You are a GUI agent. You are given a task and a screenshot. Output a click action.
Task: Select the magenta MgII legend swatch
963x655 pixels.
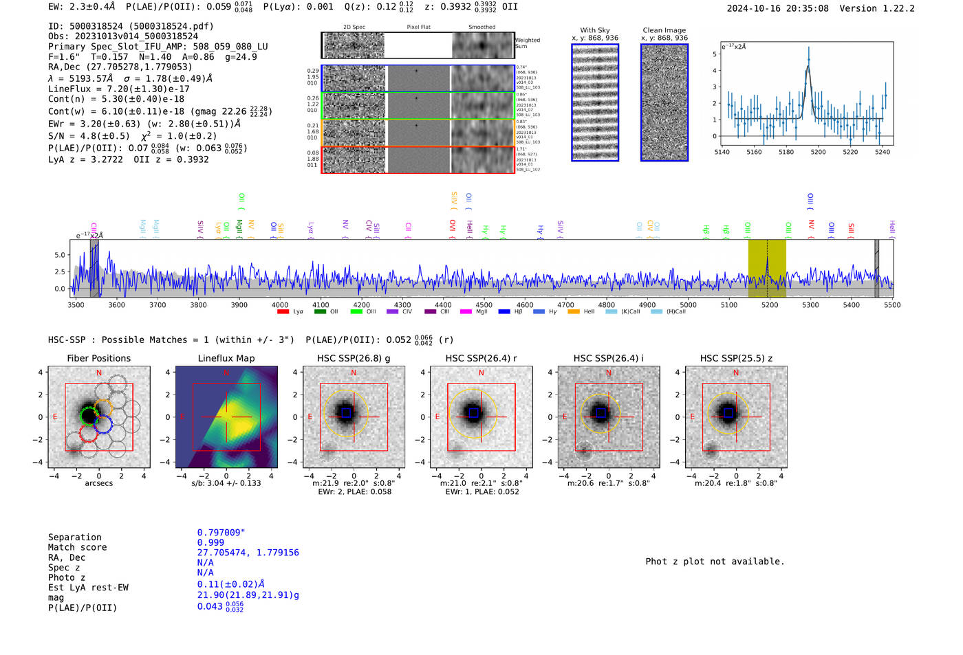pos(466,312)
